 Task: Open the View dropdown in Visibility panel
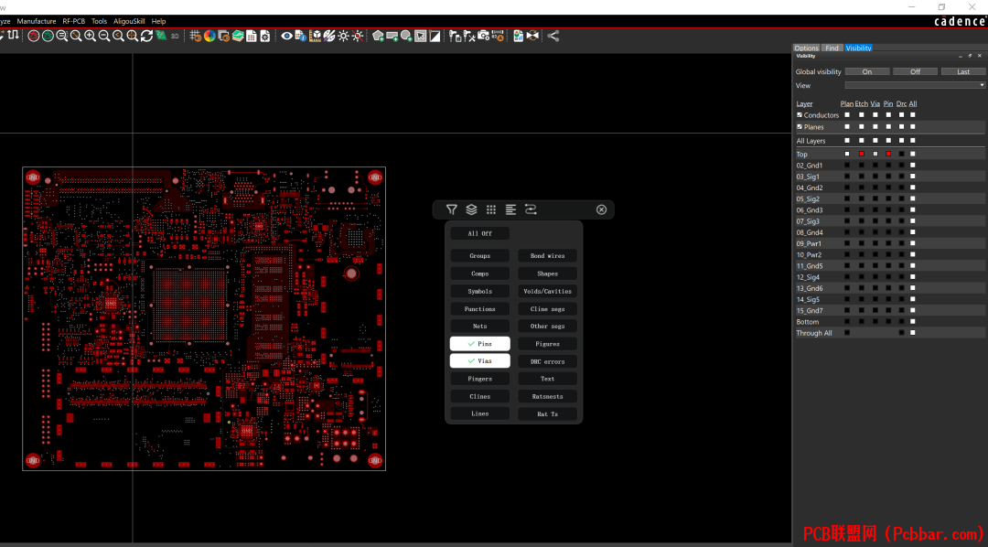[x=915, y=85]
